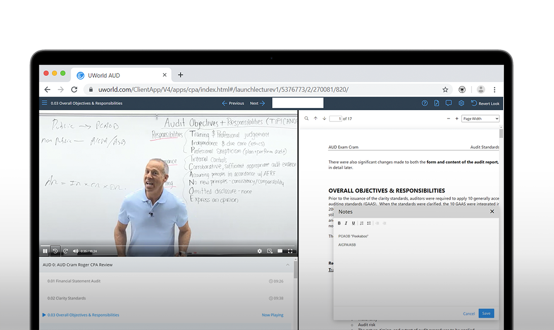
Task: Toggle bold formatting in Notes
Action: (339, 223)
